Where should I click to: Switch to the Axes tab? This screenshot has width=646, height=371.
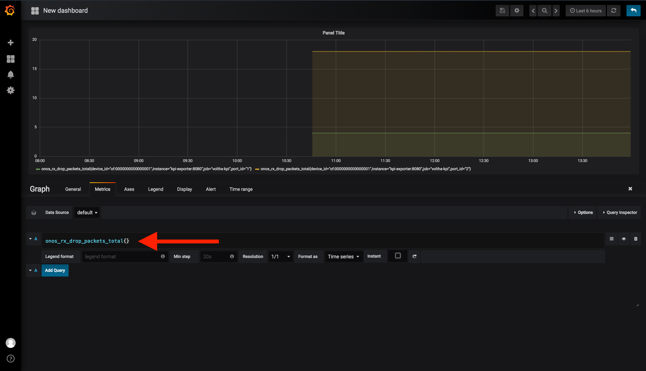[129, 189]
